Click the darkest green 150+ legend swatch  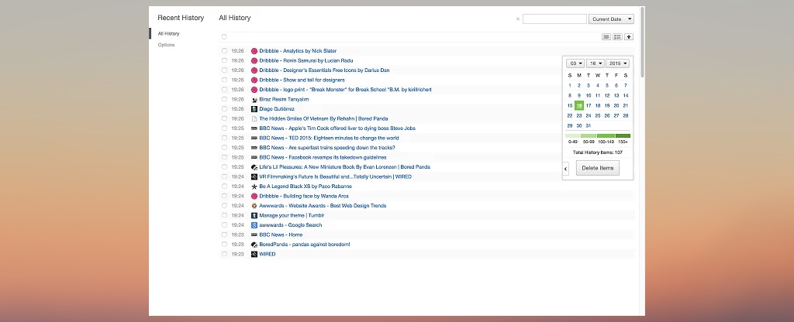pos(623,136)
